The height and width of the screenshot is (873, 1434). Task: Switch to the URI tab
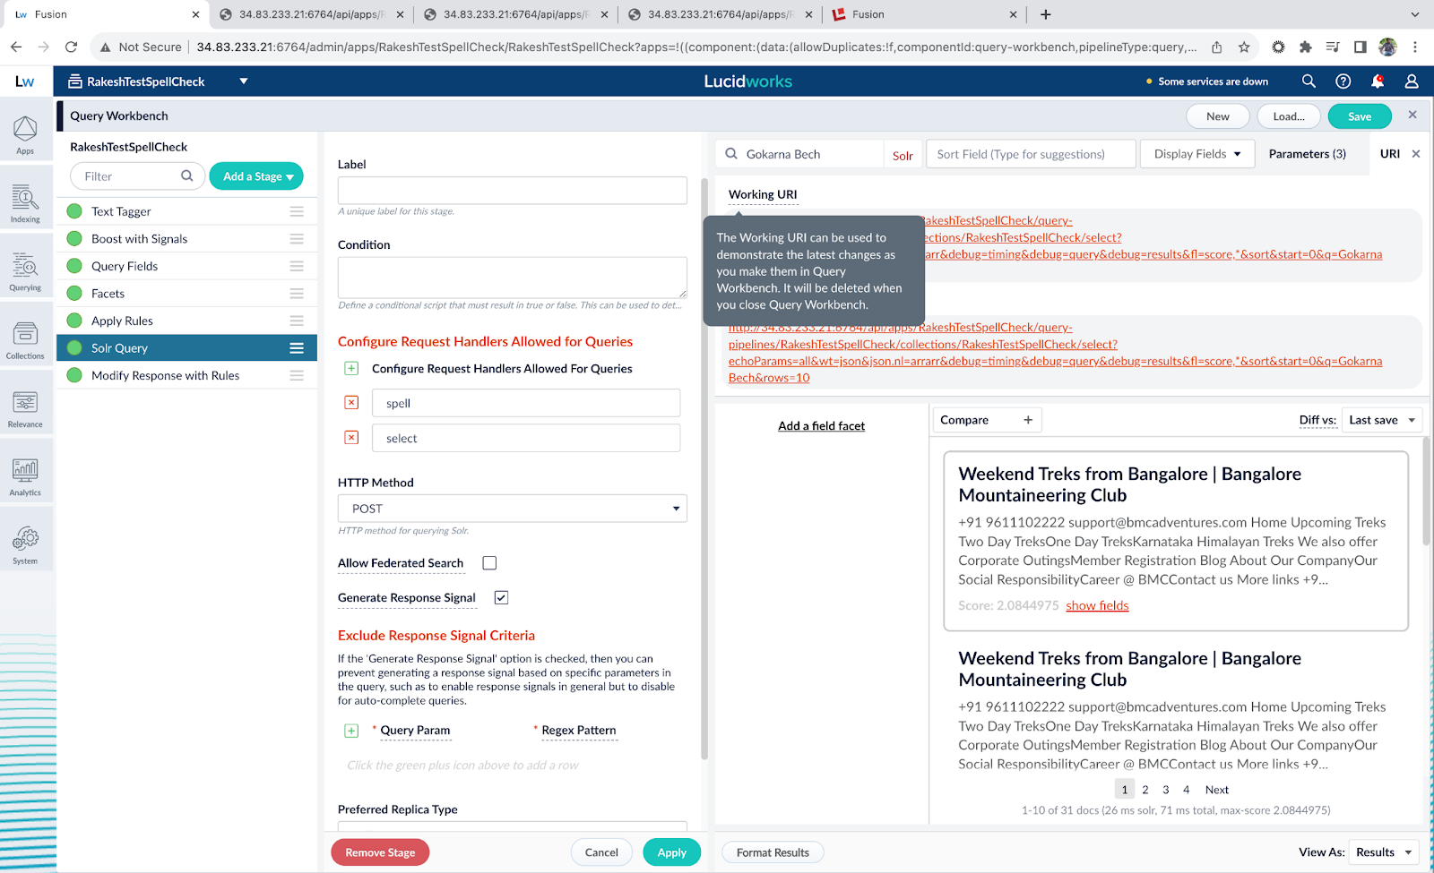coord(1389,154)
